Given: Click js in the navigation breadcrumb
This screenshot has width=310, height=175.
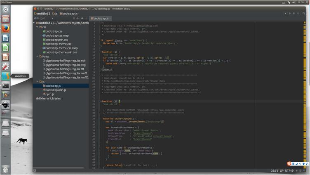Looking at the screenshot, I should click(55, 14).
